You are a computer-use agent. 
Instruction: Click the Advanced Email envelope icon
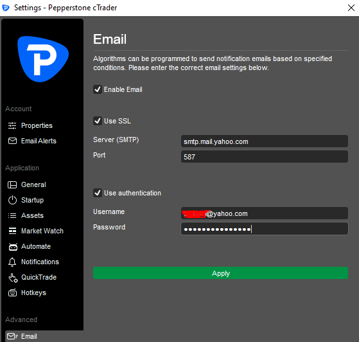12,336
